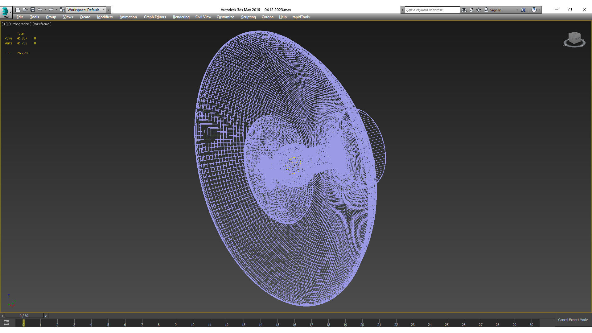Save the scene with floppy disk icon
Viewport: 592px width, 333px height.
click(x=33, y=10)
